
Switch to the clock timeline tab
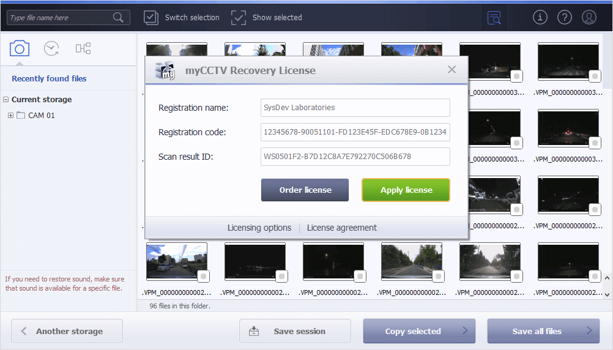pyautogui.click(x=51, y=48)
